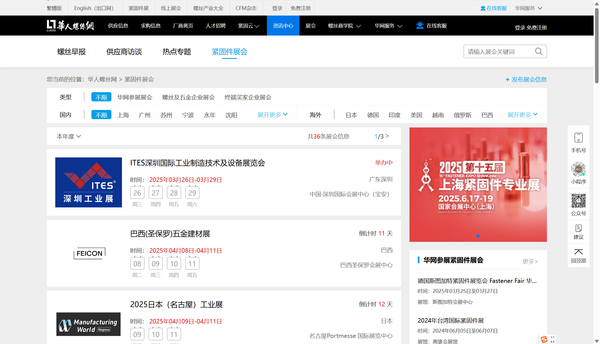
Task: Switch to the 螺丝早报 tab
Action: point(71,52)
